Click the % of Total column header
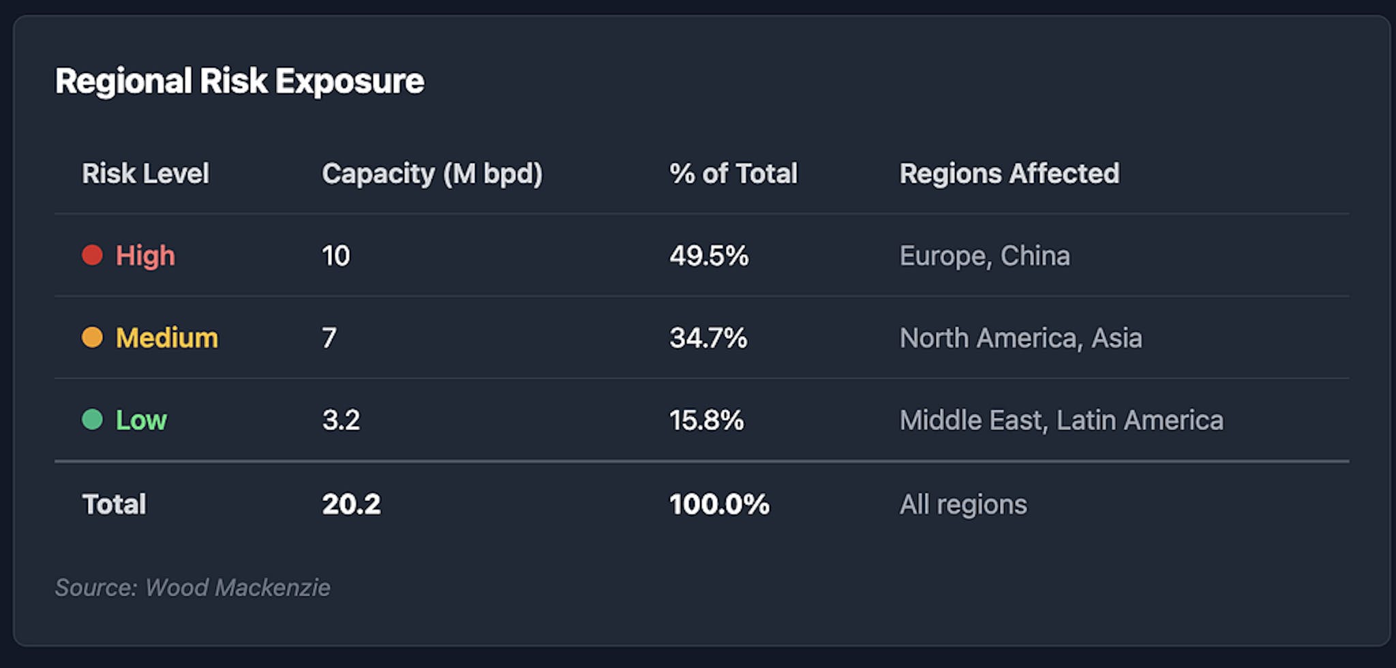The image size is (1396, 668). pyautogui.click(x=733, y=173)
